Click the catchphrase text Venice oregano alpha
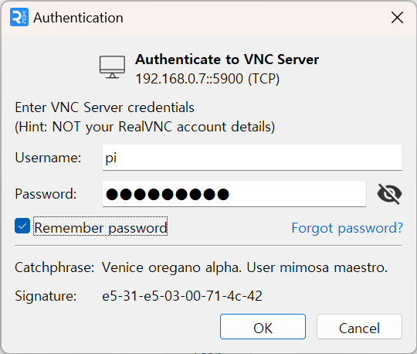Screen dimensions: 417x354 point(171,267)
